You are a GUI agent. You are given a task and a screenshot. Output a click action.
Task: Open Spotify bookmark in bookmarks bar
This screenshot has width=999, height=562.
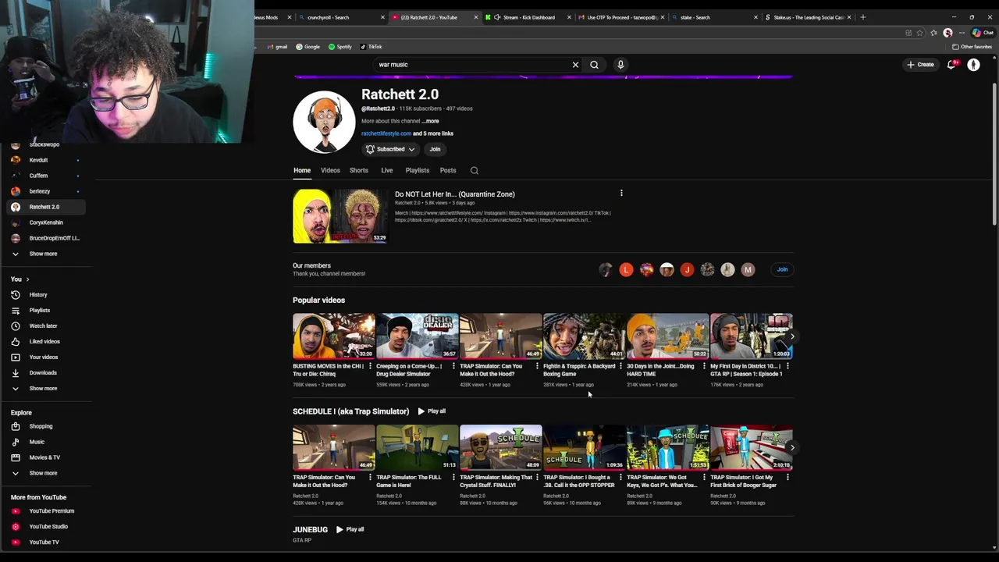click(x=340, y=47)
